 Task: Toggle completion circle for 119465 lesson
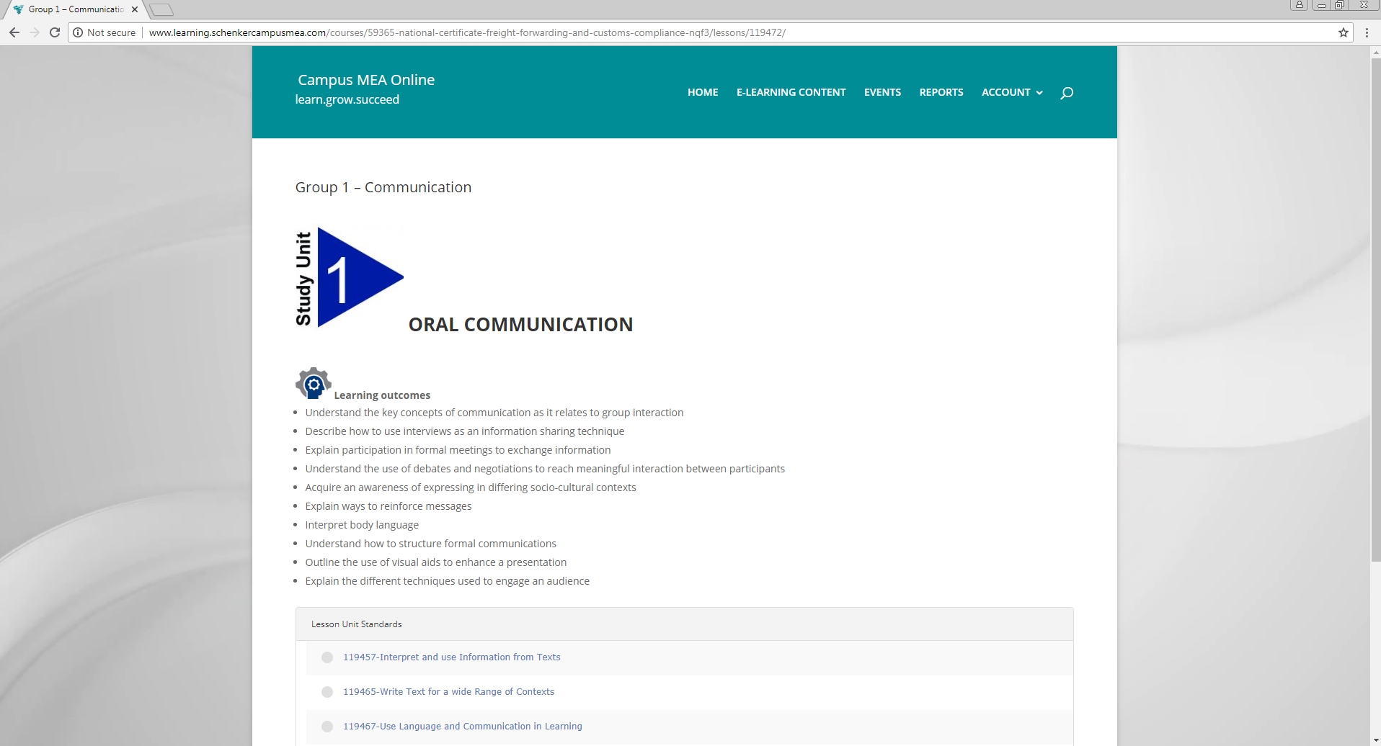(x=327, y=692)
